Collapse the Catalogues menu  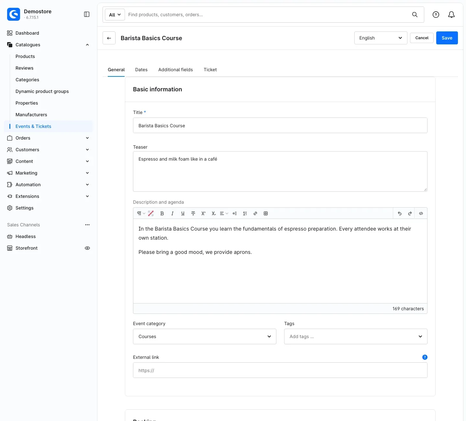pos(87,45)
